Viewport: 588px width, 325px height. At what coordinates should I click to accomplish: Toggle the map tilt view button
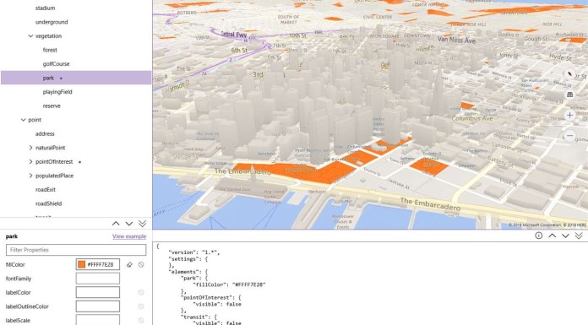pos(569,95)
